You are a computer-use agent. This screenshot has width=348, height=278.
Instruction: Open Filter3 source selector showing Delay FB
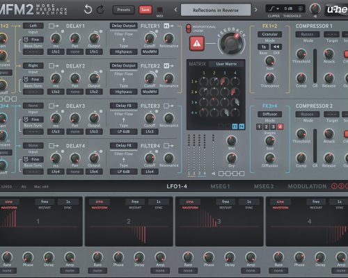tap(124, 106)
